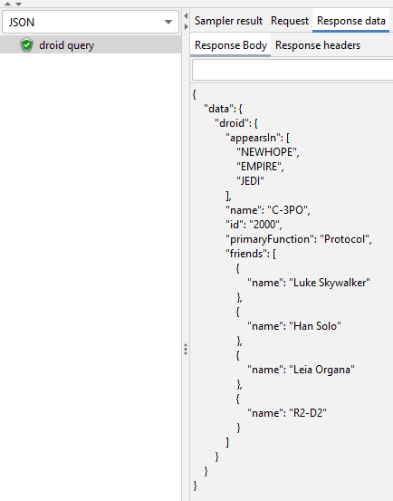Switch to the Sampler result tab

(228, 21)
